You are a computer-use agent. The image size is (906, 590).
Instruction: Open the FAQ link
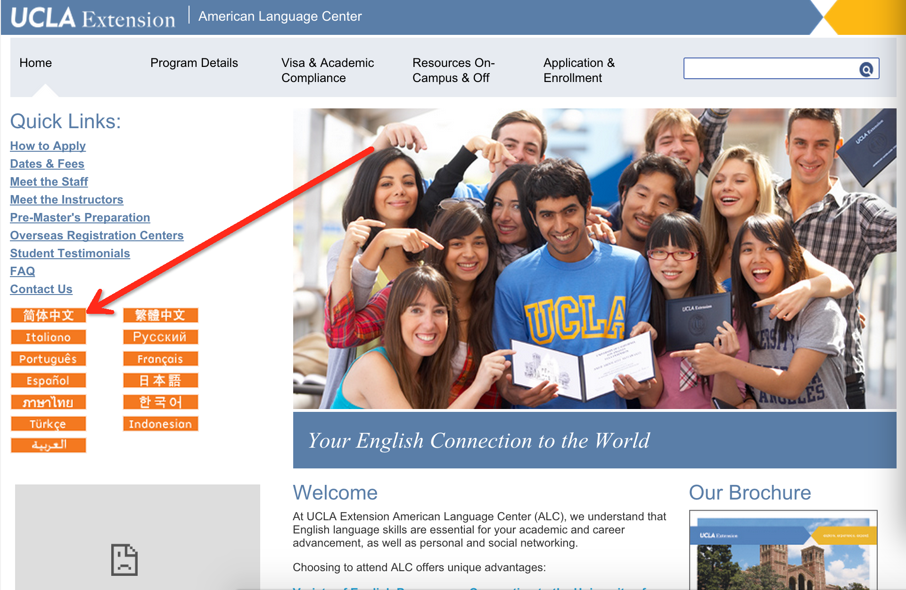click(x=23, y=271)
